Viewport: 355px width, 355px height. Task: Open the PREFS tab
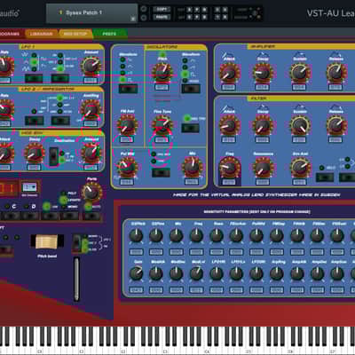click(x=109, y=34)
